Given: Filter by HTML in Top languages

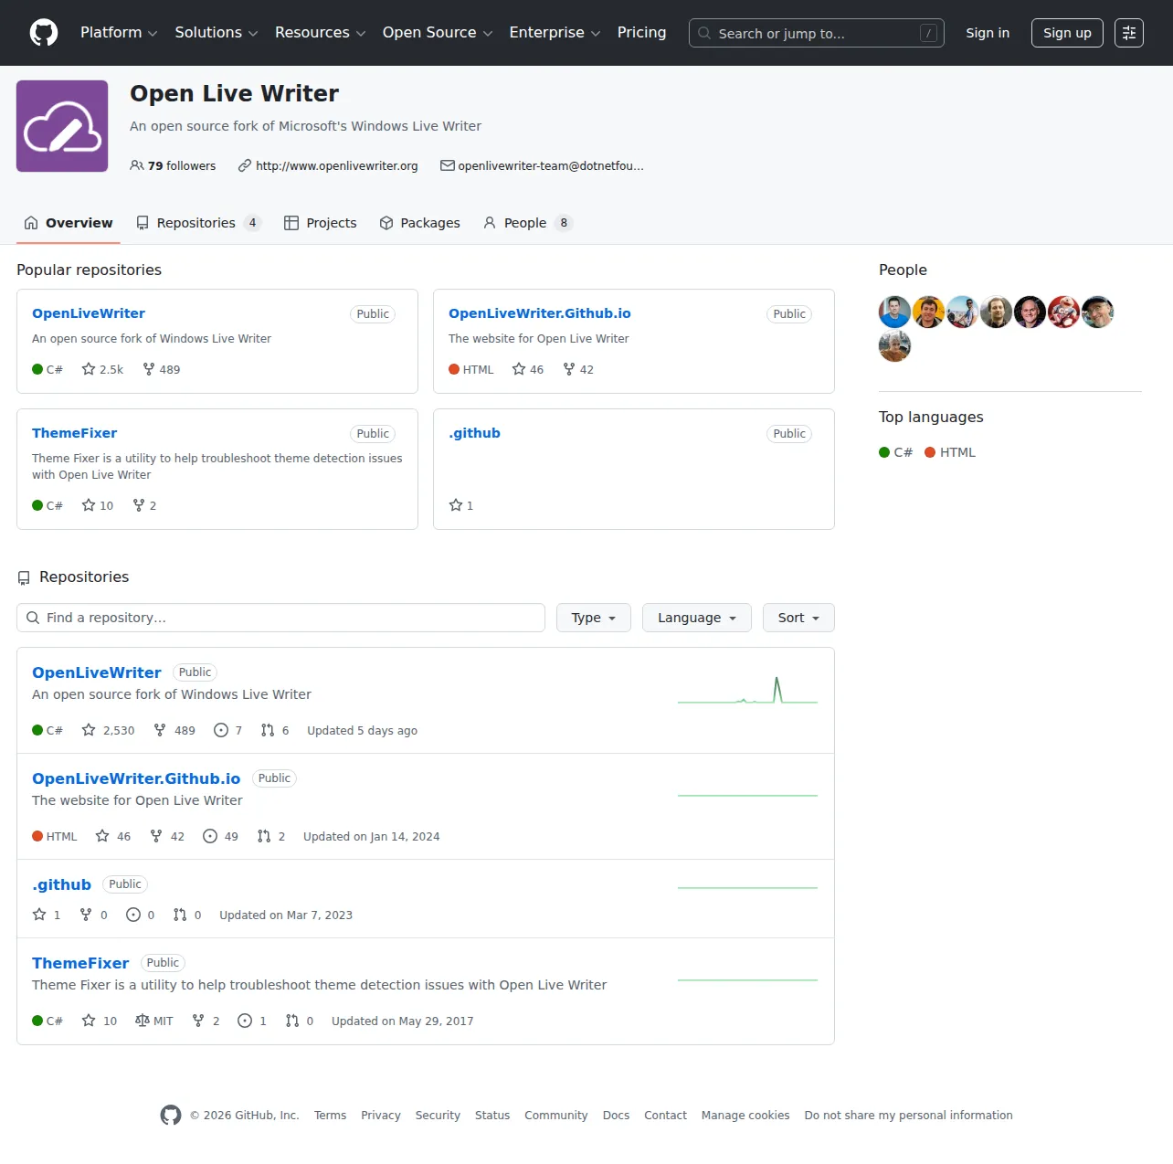Looking at the screenshot, I should (950, 452).
